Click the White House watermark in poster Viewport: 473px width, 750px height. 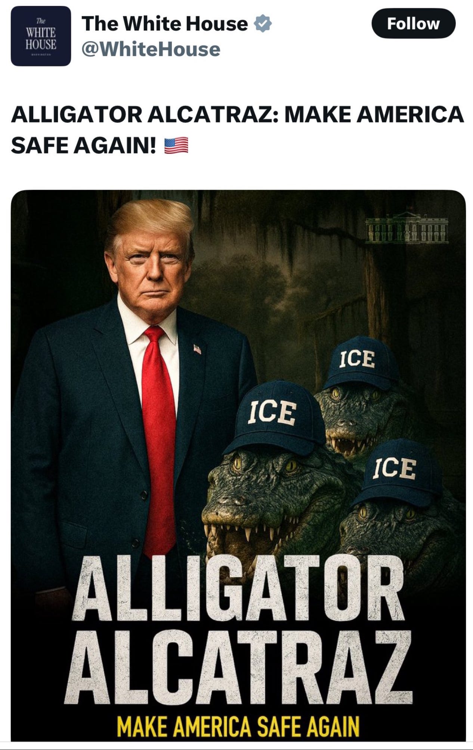(407, 226)
